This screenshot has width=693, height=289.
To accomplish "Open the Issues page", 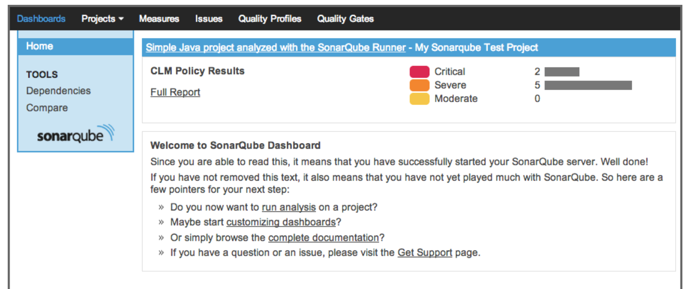I will [x=209, y=19].
